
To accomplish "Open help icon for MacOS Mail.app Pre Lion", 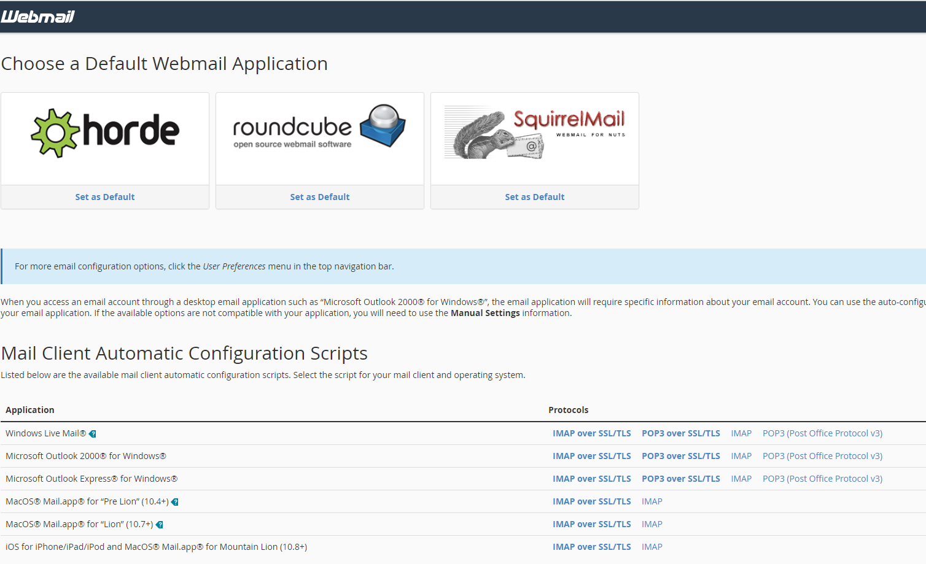I will click(x=175, y=502).
